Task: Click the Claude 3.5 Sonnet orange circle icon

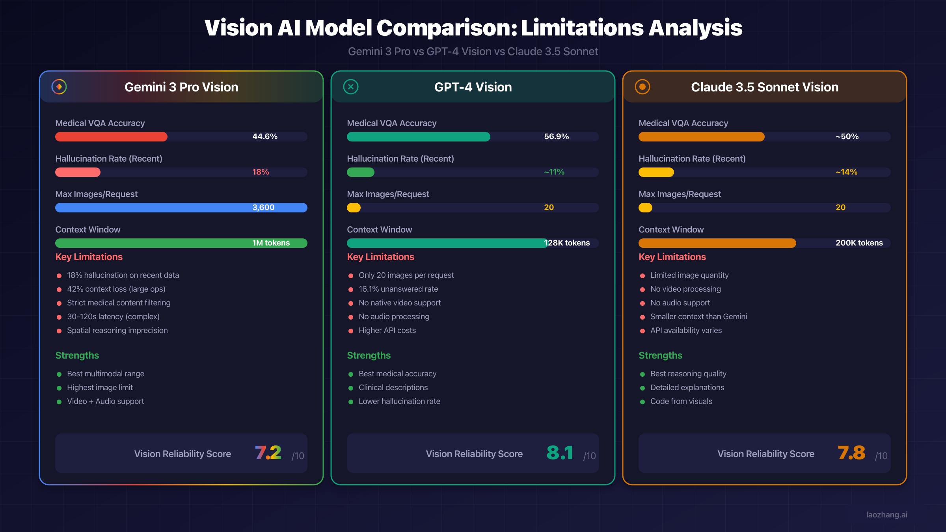Action: pyautogui.click(x=642, y=87)
